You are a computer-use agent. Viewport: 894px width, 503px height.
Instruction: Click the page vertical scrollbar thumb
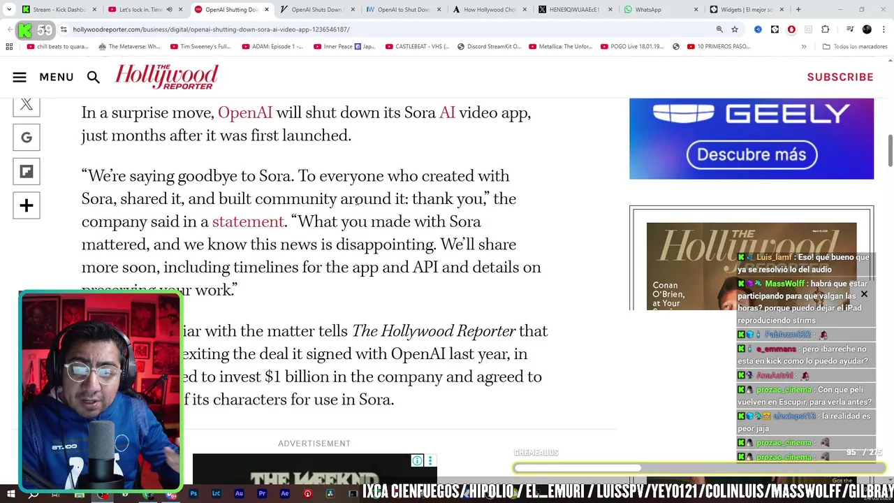coord(891,151)
